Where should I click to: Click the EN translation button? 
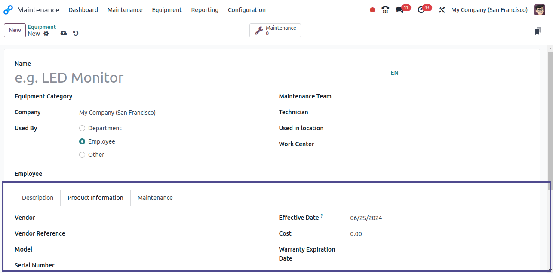(x=394, y=73)
